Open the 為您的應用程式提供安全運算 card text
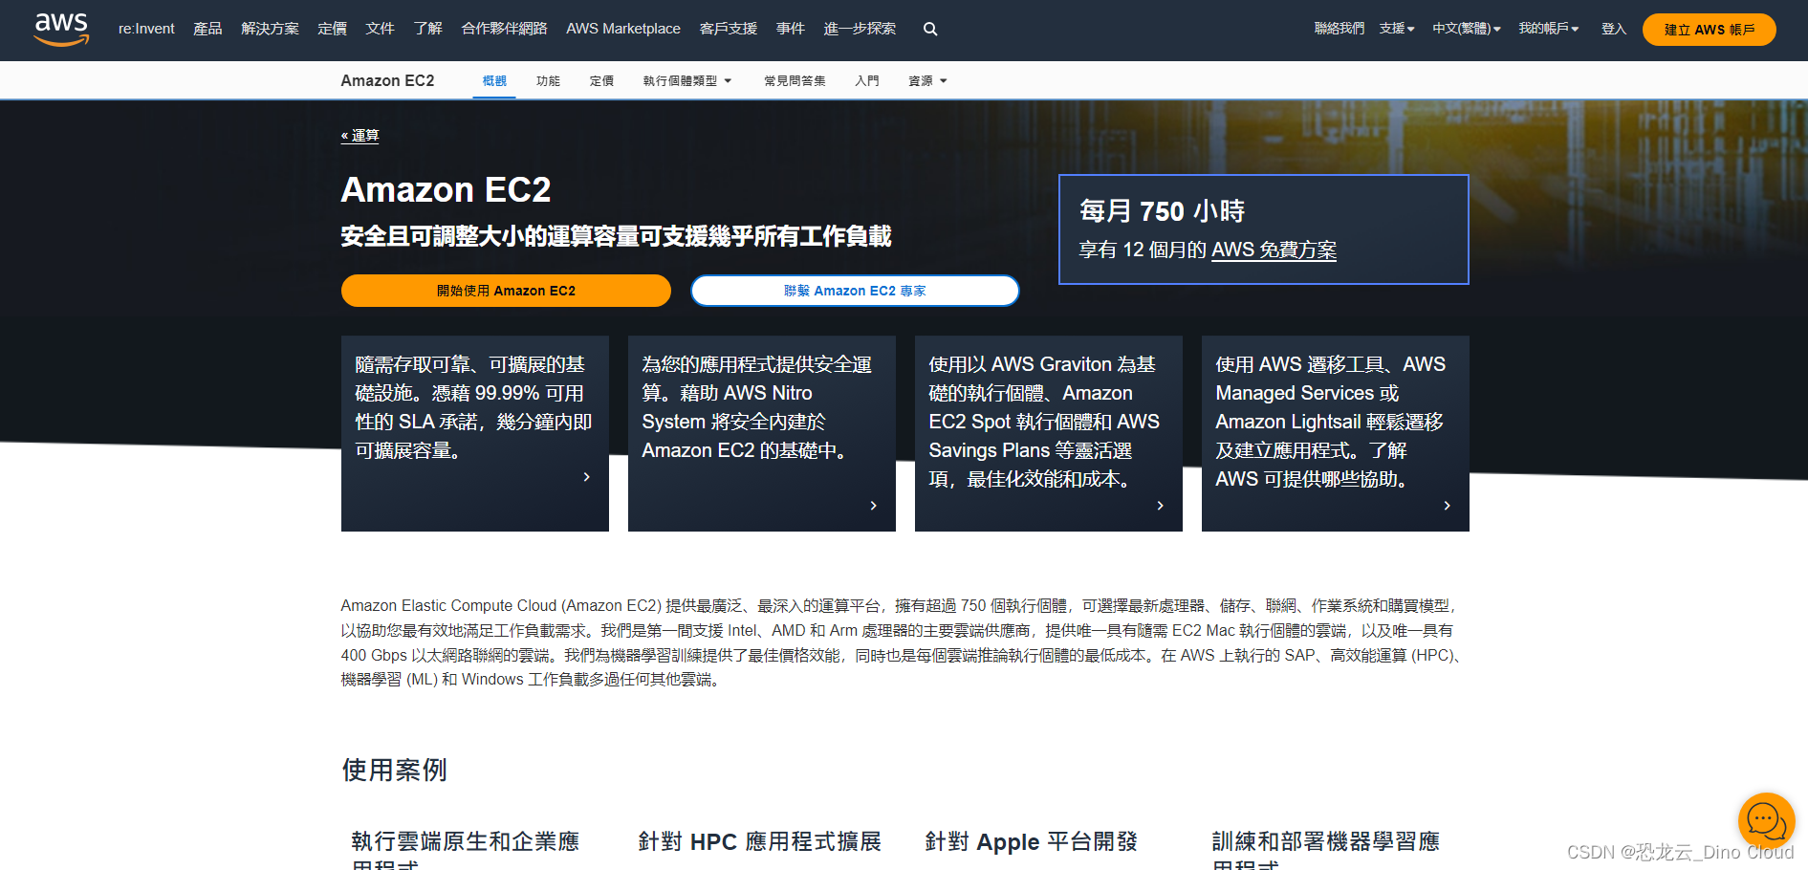1808x870 pixels. (x=756, y=407)
